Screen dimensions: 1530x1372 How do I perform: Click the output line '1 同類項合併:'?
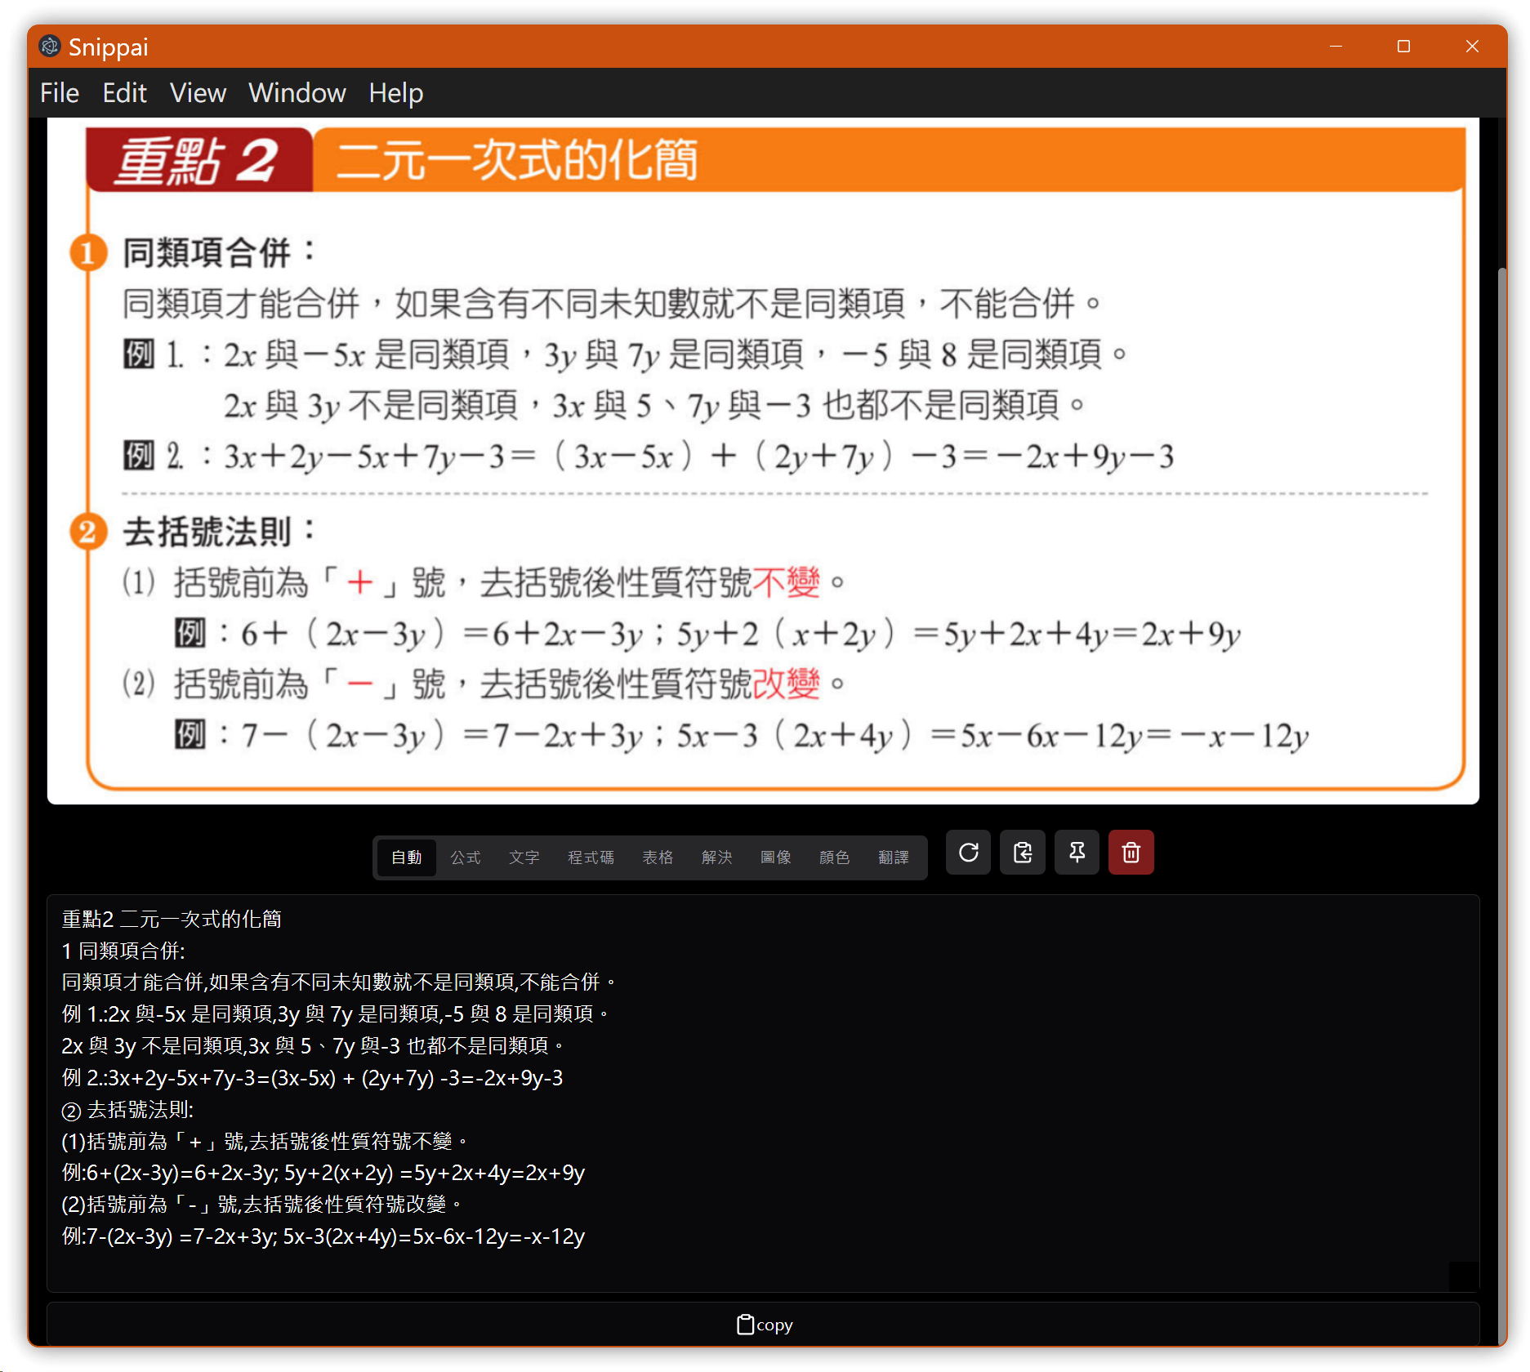coord(123,951)
